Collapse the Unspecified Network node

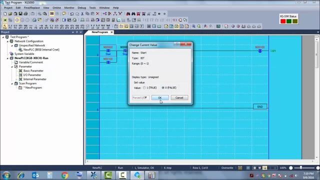12,45
